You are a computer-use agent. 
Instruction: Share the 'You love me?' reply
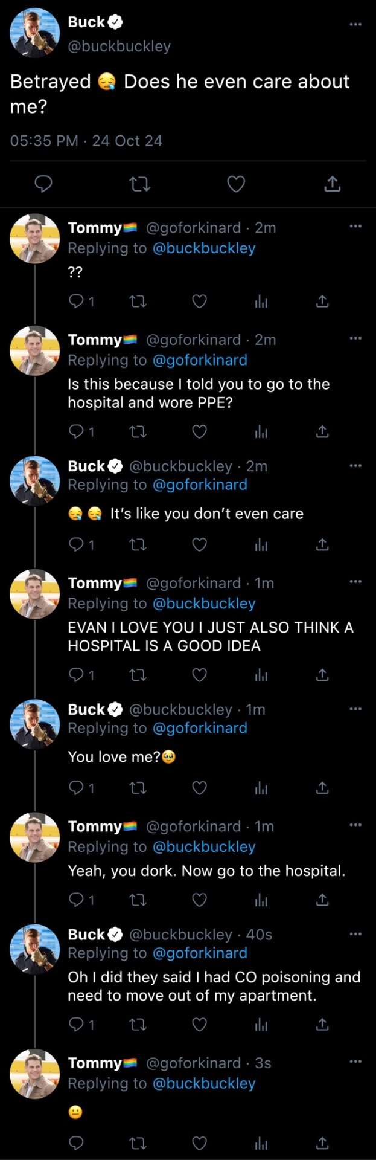pyautogui.click(x=323, y=788)
